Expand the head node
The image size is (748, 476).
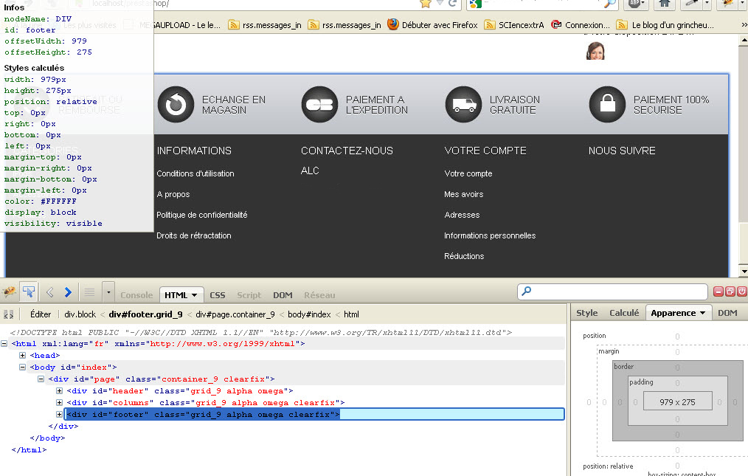tap(22, 356)
